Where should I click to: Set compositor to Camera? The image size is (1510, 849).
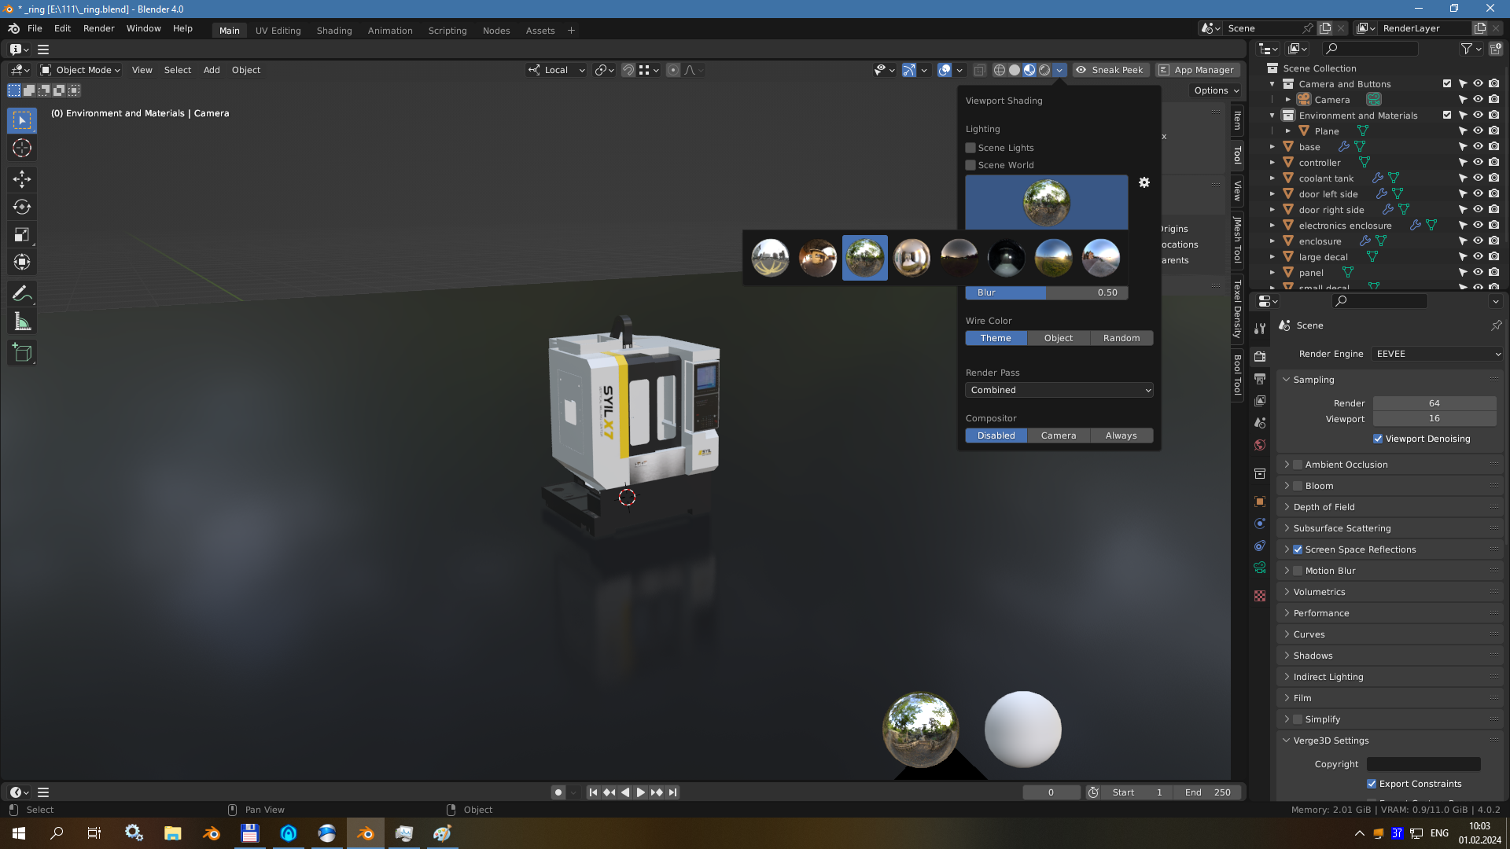(1059, 436)
